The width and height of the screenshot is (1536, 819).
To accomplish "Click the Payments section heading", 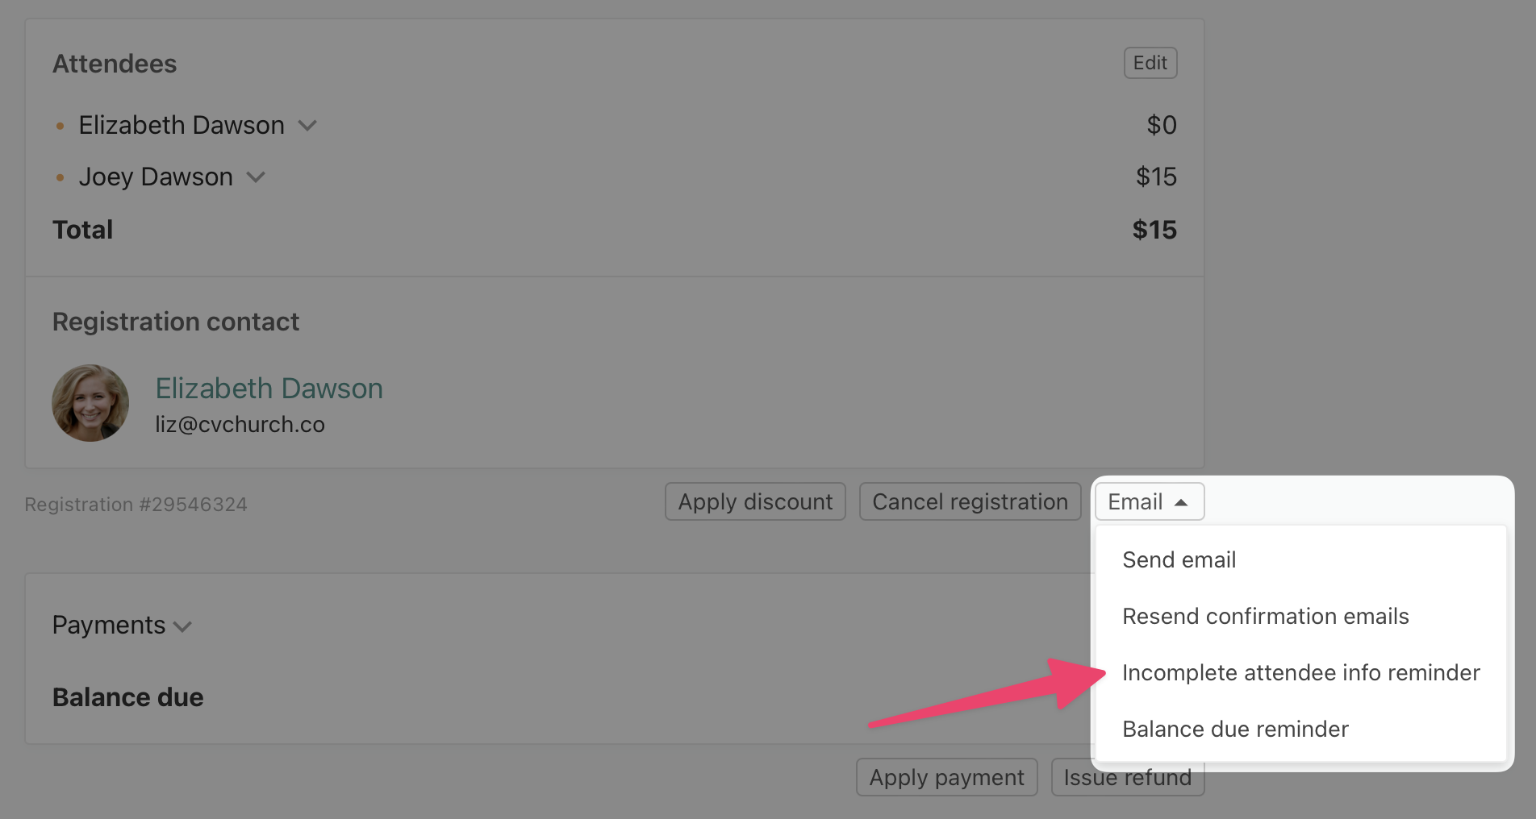I will [109, 626].
